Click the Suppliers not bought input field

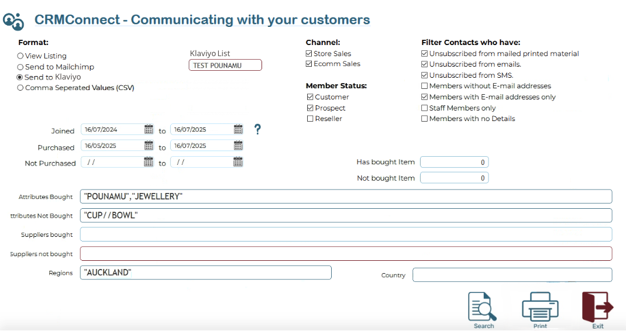(346, 254)
